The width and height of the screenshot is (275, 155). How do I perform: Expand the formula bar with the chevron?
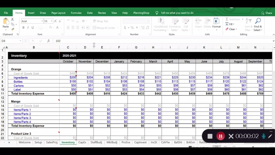coord(273,41)
